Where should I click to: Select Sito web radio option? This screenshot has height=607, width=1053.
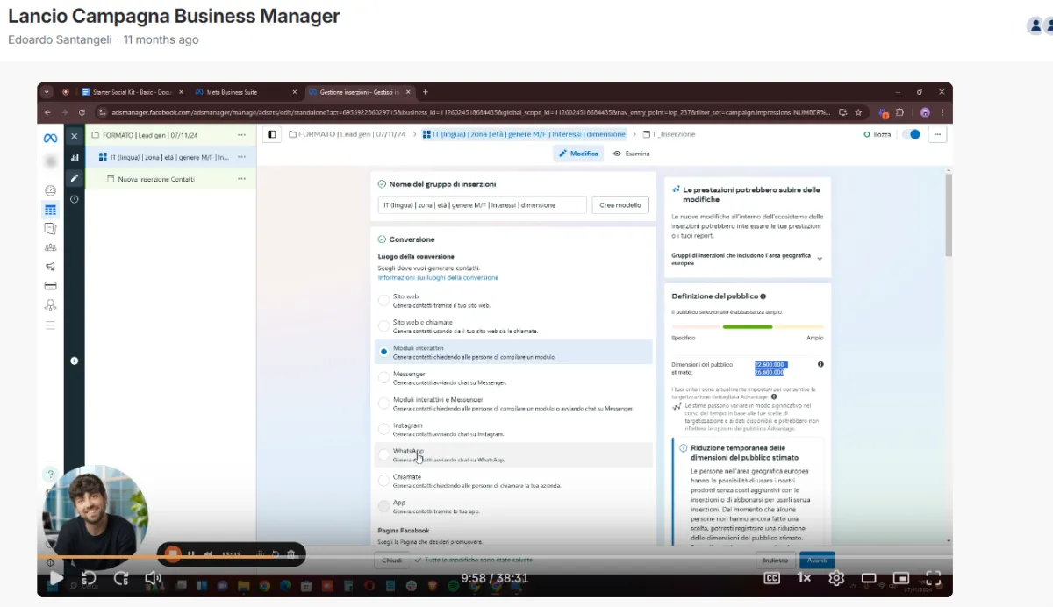click(x=383, y=300)
